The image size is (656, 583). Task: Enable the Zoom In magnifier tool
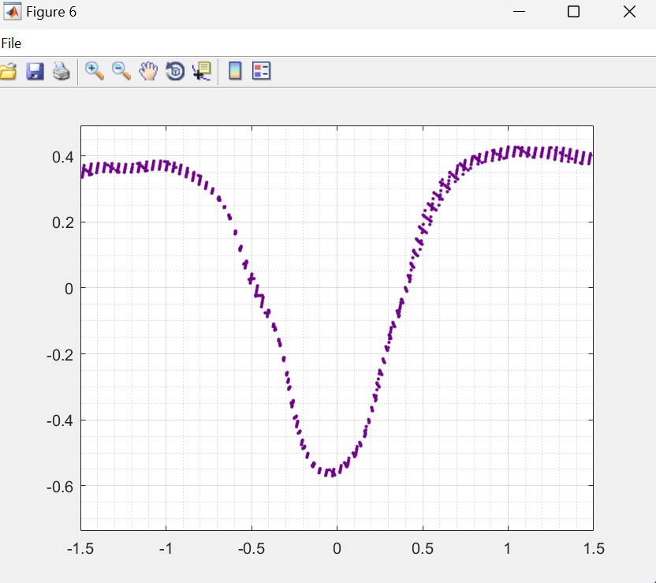(x=95, y=71)
